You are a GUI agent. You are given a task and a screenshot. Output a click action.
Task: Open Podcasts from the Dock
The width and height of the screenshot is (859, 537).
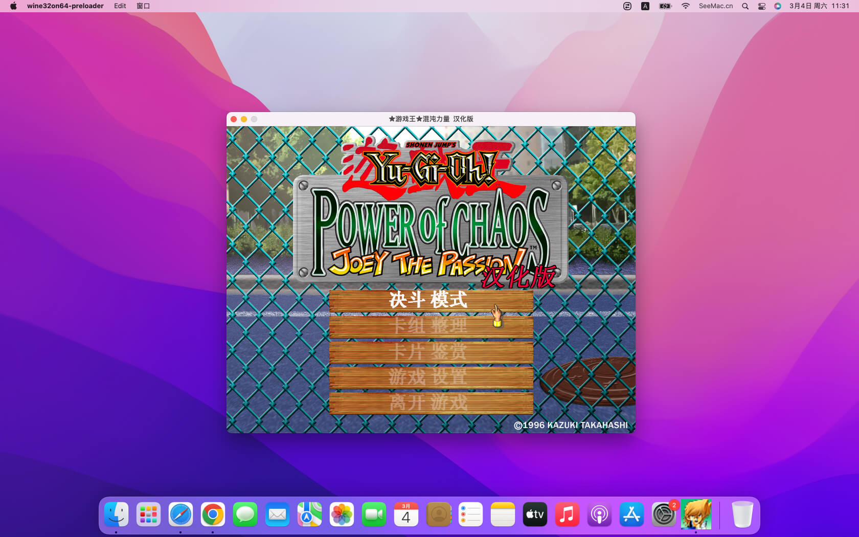point(599,514)
